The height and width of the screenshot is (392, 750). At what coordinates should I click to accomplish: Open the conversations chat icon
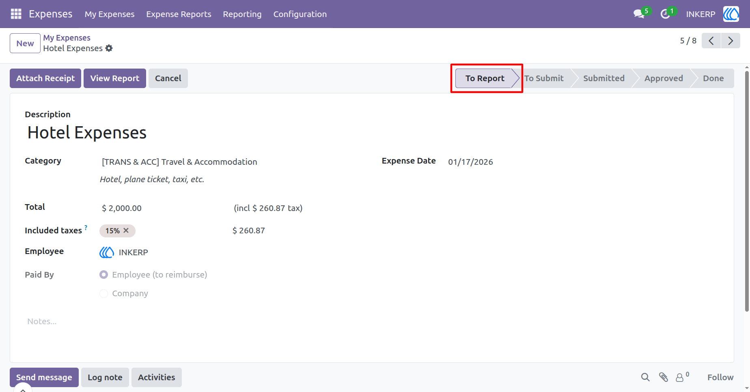(x=639, y=14)
